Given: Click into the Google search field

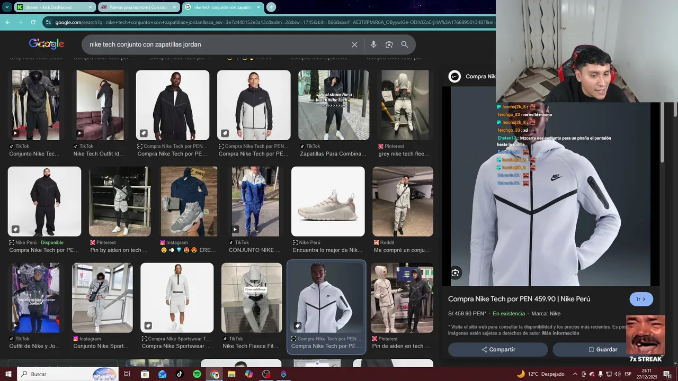Looking at the screenshot, I should [217, 44].
